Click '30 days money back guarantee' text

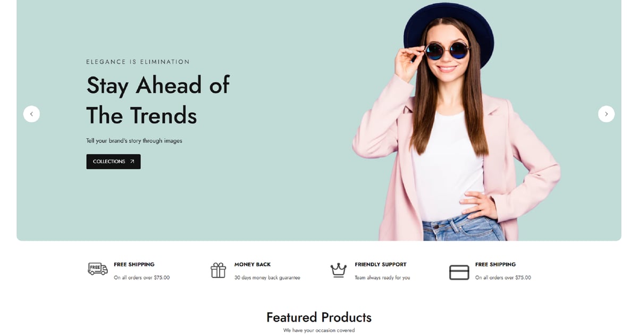pos(267,278)
